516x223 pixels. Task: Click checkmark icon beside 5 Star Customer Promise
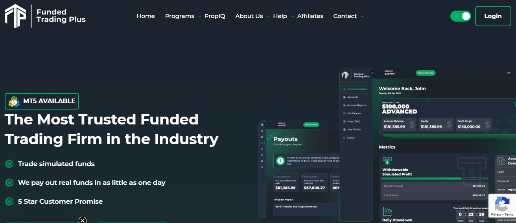[x=9, y=201]
